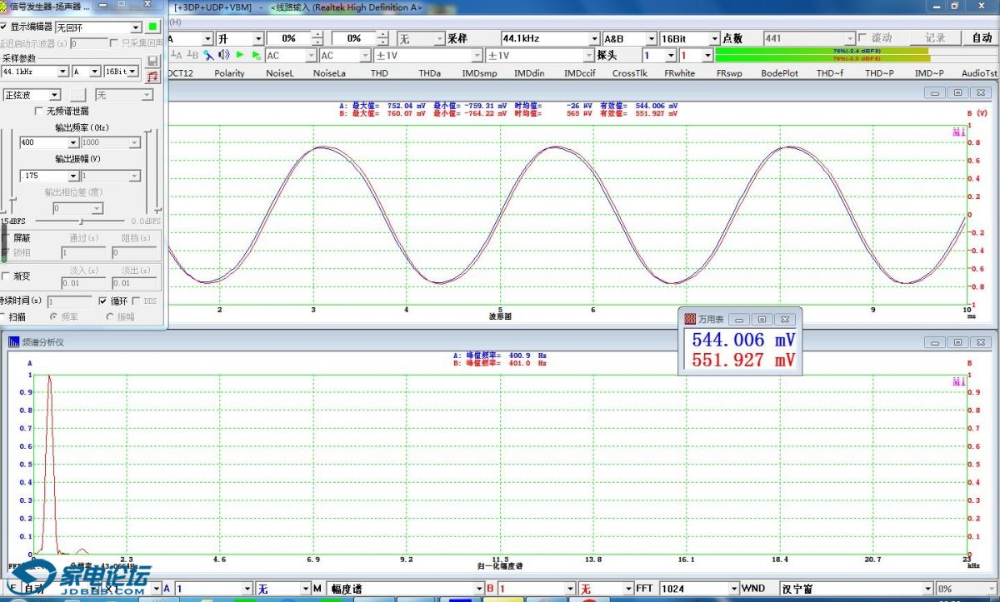Click the pink marker icon in spectrum analyzer

coord(958,381)
